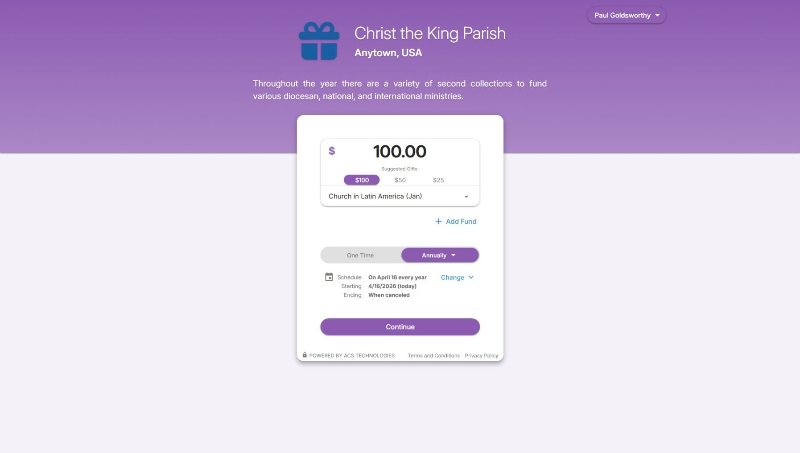The height and width of the screenshot is (453, 800).
Task: Click the chevron next to Change
Action: tap(471, 277)
